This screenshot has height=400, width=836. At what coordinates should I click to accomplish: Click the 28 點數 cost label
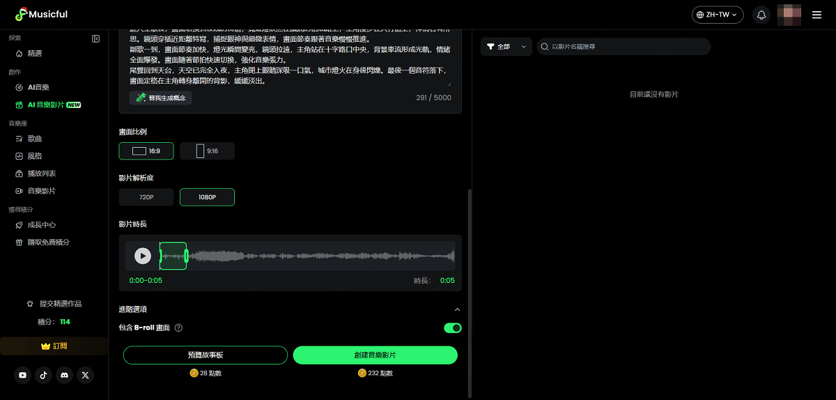pyautogui.click(x=206, y=373)
